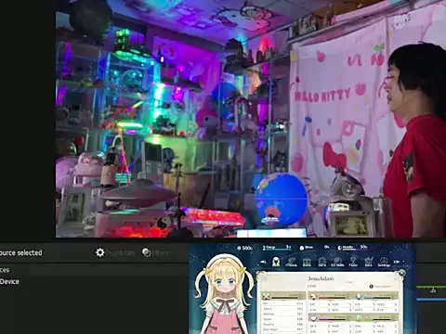This screenshot has width=446, height=334.
Task: Open the Save menu icon
Action: click(368, 262)
